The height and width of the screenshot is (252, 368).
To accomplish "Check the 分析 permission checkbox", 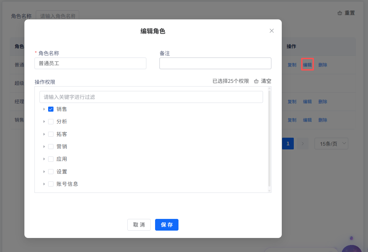I will coord(51,122).
